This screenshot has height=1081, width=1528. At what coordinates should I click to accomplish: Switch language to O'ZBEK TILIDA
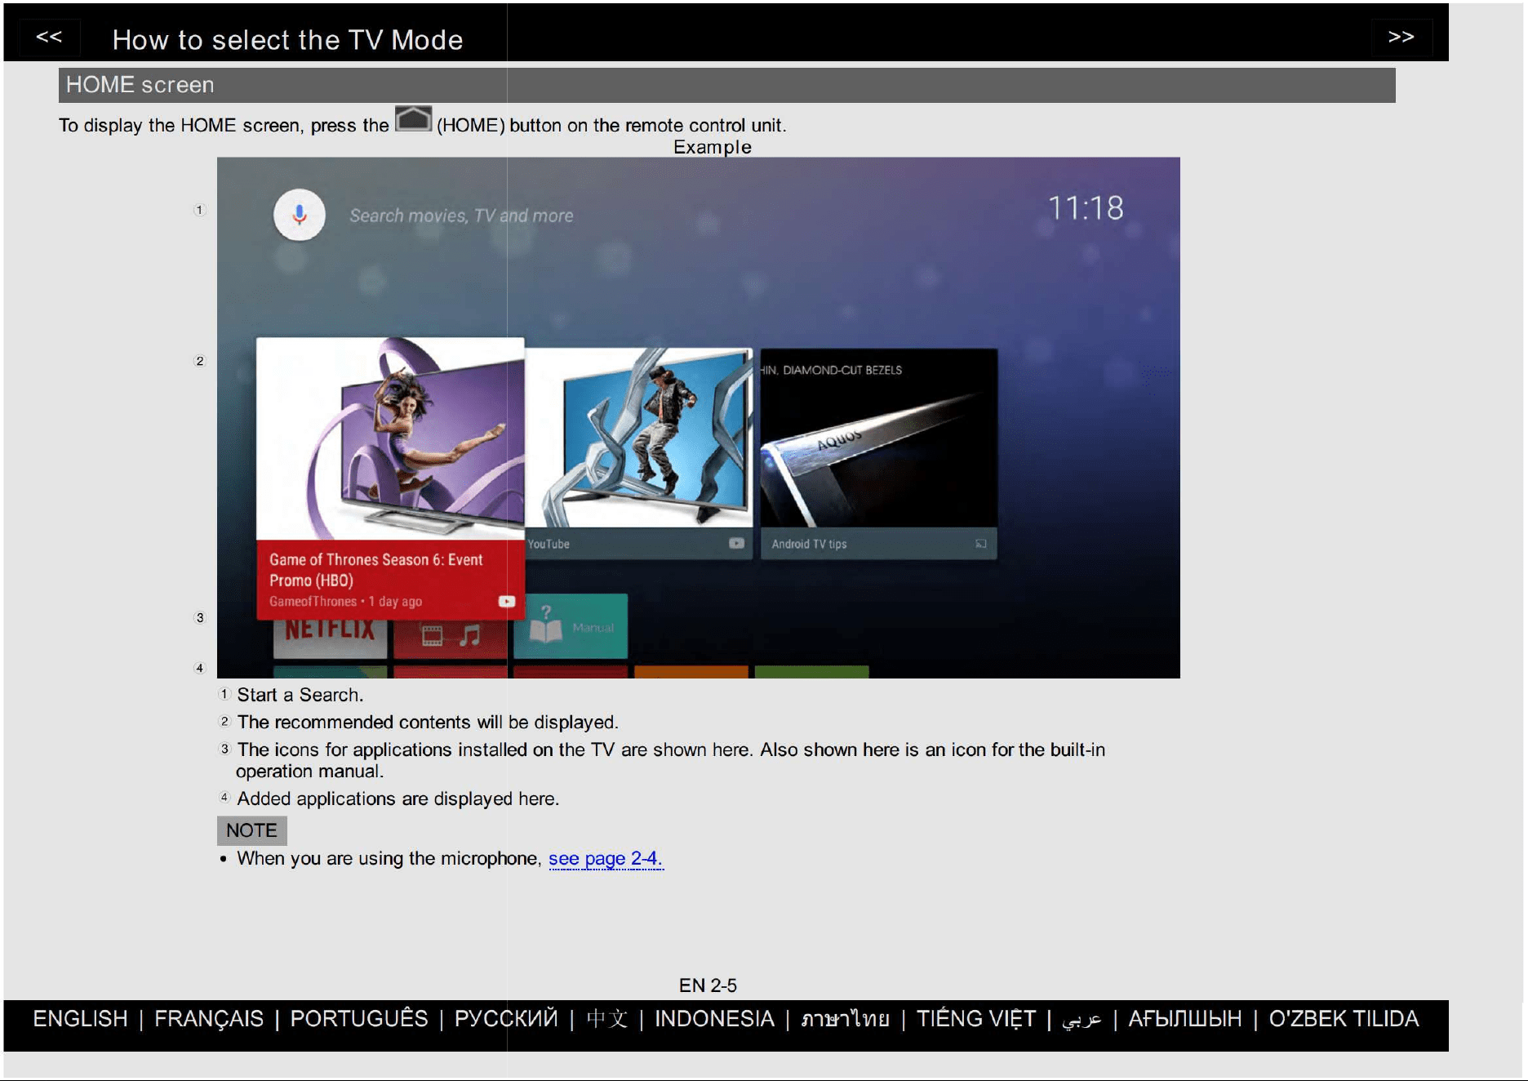(1344, 1019)
